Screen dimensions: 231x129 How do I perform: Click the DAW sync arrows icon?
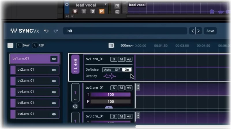tap(19, 45)
